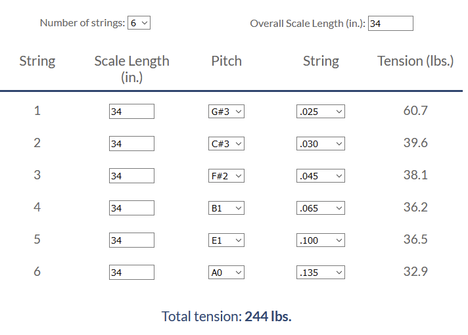This screenshot has width=468, height=335.
Task: Open the Number of strings dropdown
Action: pyautogui.click(x=139, y=23)
